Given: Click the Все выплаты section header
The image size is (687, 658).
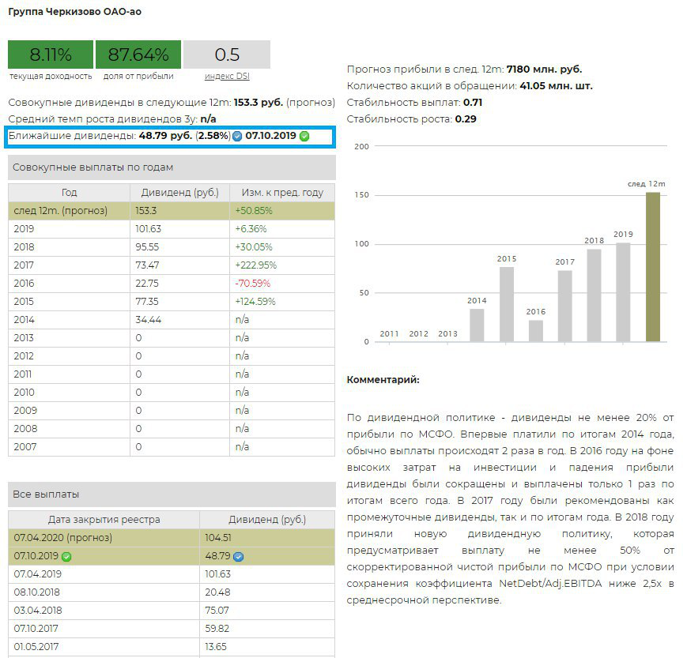Looking at the screenshot, I should click(x=172, y=494).
